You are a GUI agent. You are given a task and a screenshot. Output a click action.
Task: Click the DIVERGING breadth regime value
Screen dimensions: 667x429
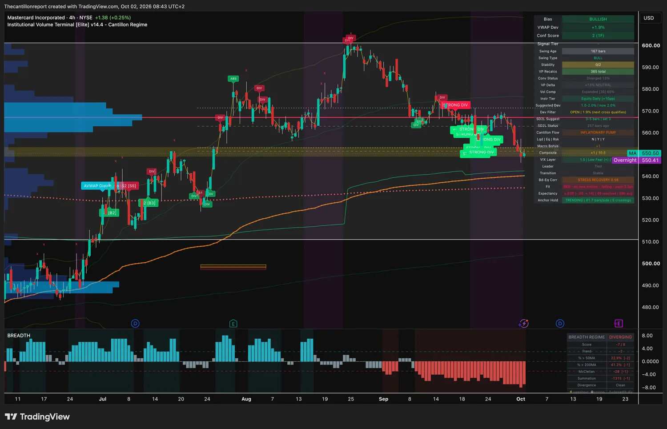[620, 337]
